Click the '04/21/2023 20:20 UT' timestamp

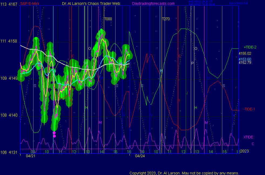click(201, 2)
